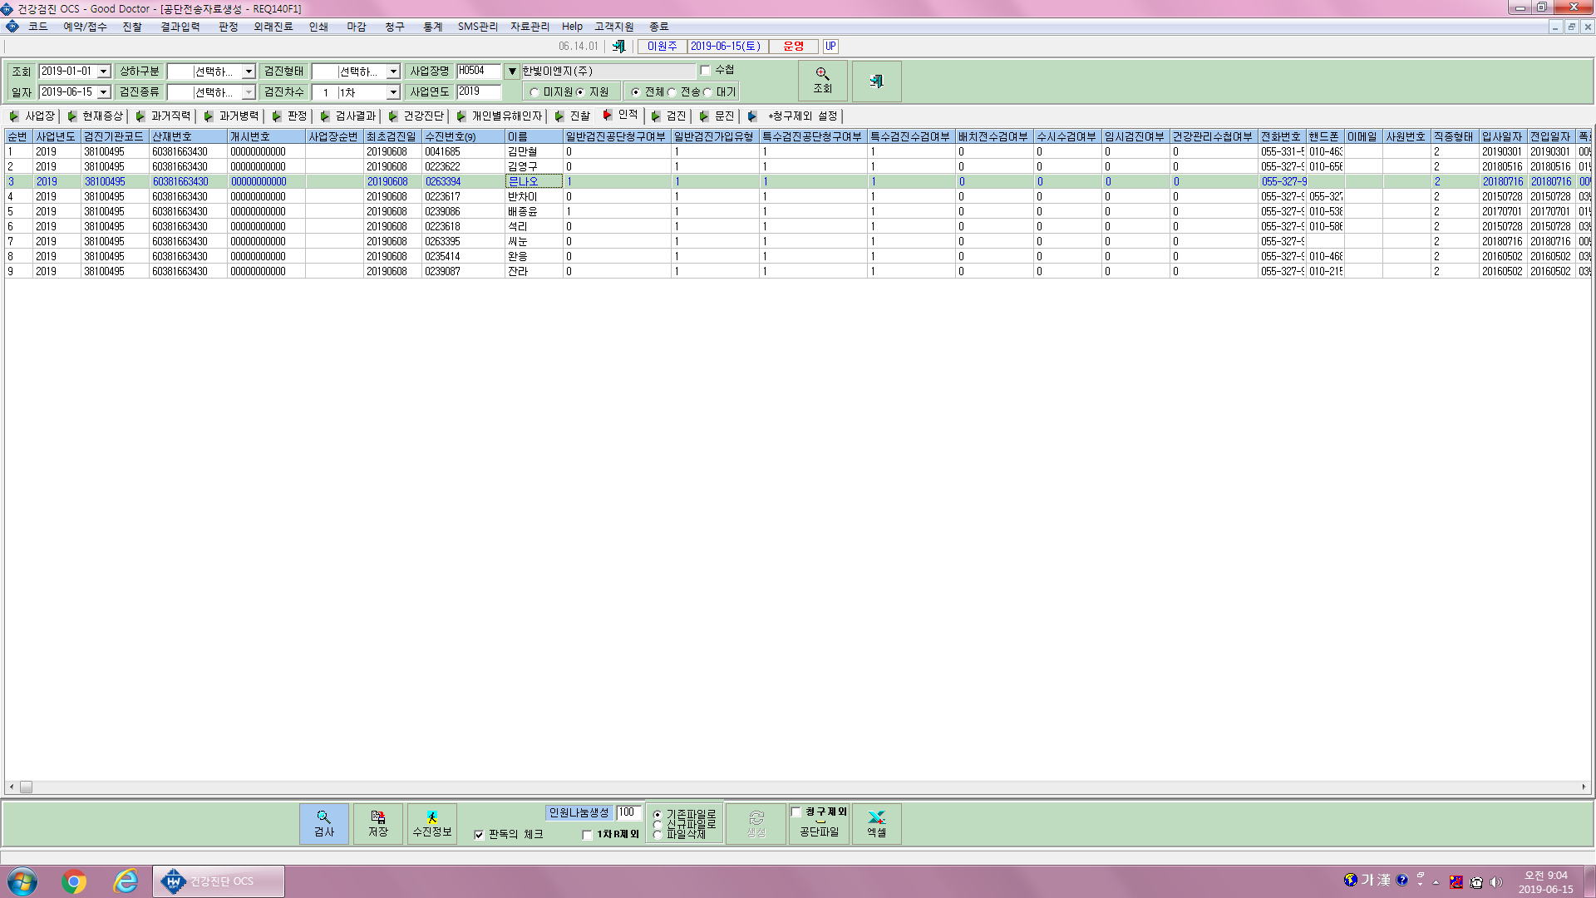Click exit door icon beside 조회
Screen dimensions: 1596x898
click(x=876, y=81)
